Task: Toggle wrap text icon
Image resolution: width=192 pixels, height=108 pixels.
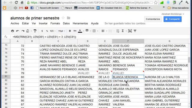Action: click(x=118, y=31)
